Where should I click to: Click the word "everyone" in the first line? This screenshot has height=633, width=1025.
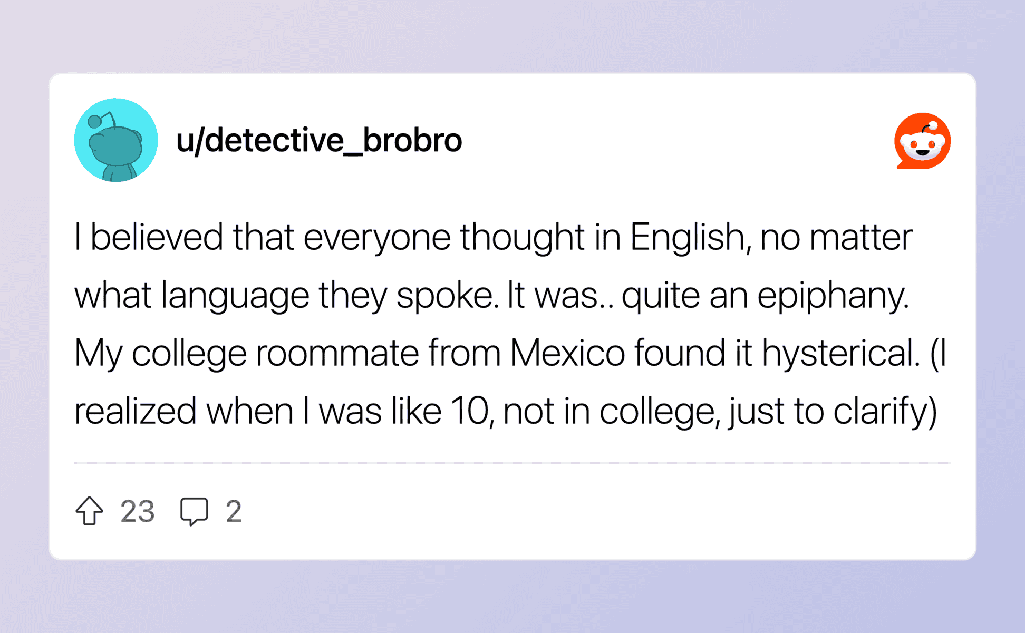tap(376, 238)
